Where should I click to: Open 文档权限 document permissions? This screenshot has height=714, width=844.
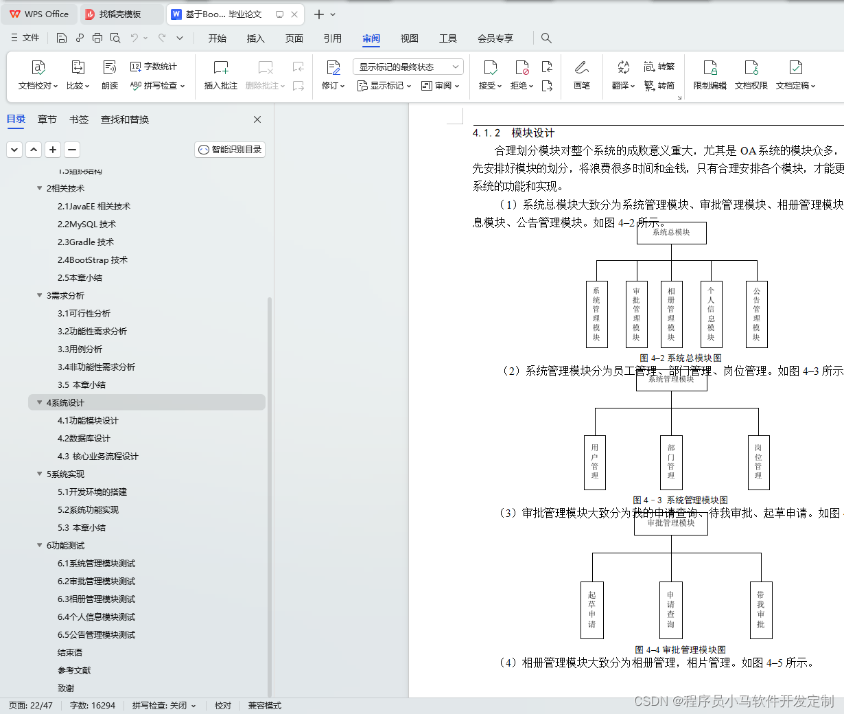tap(751, 74)
